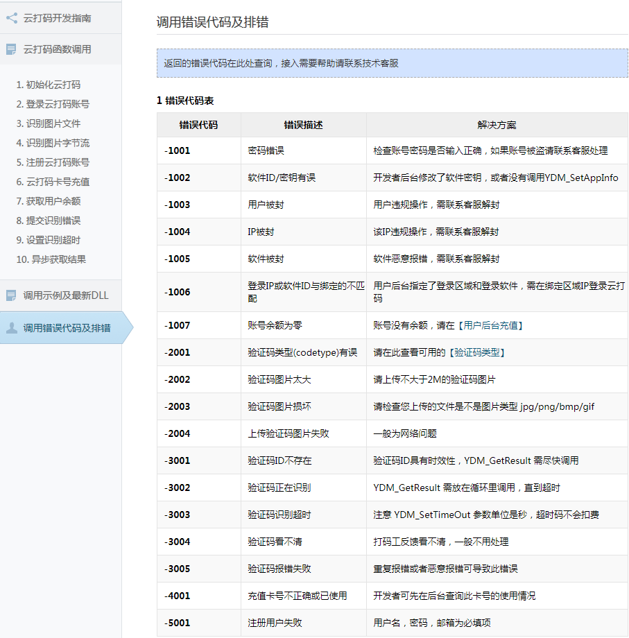The image size is (629, 638).
Task: Click error code -4001 cell
Action: coord(199,596)
